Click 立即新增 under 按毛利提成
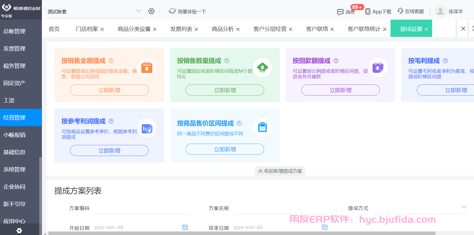The width and height of the screenshot is (474, 235). point(445,90)
